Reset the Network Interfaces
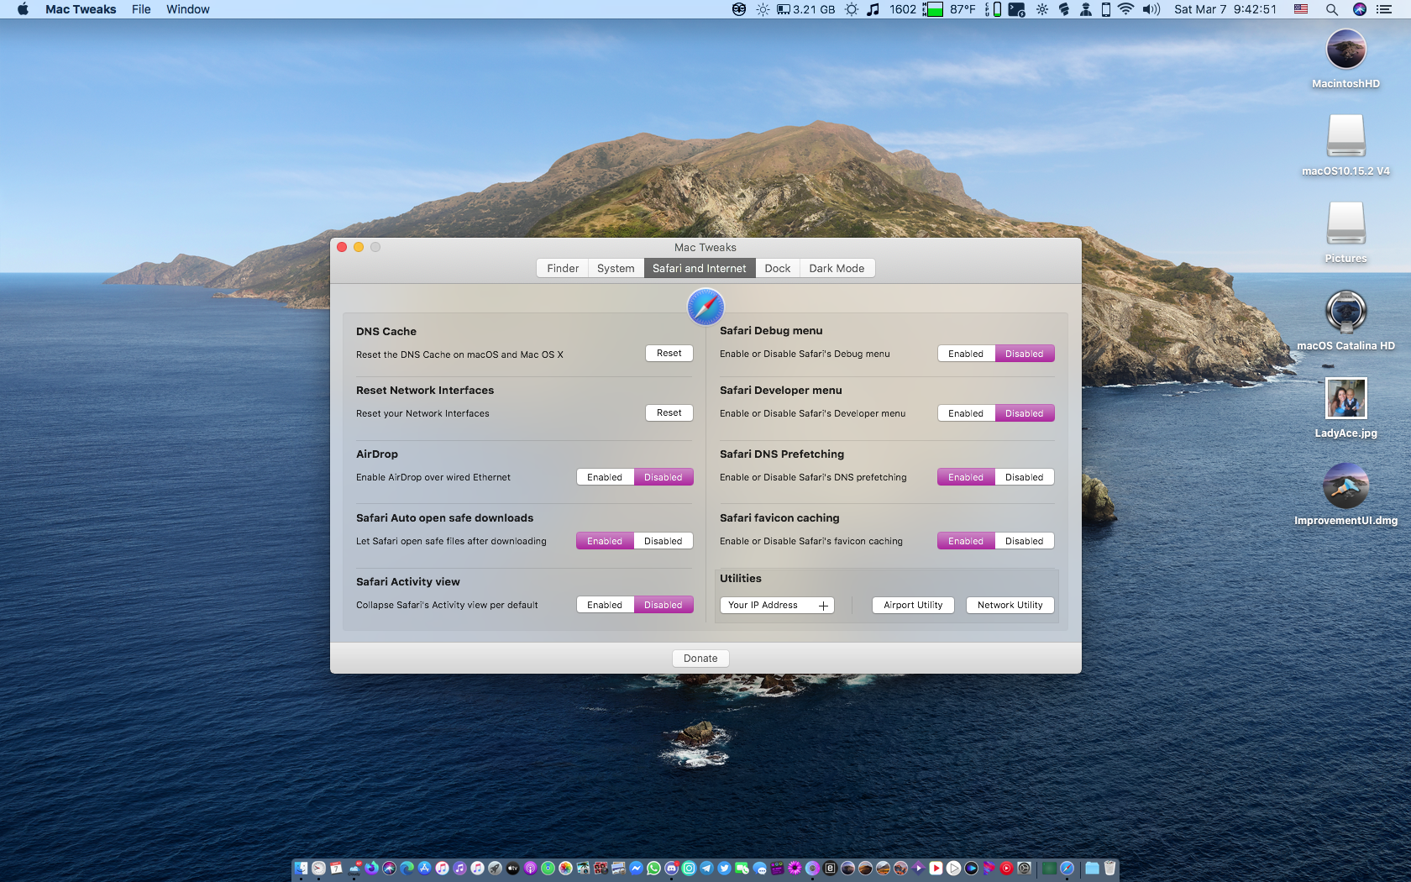This screenshot has width=1411, height=882. (x=669, y=412)
